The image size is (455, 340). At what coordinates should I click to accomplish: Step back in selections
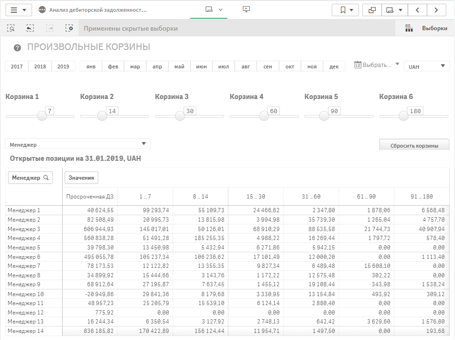coord(30,28)
